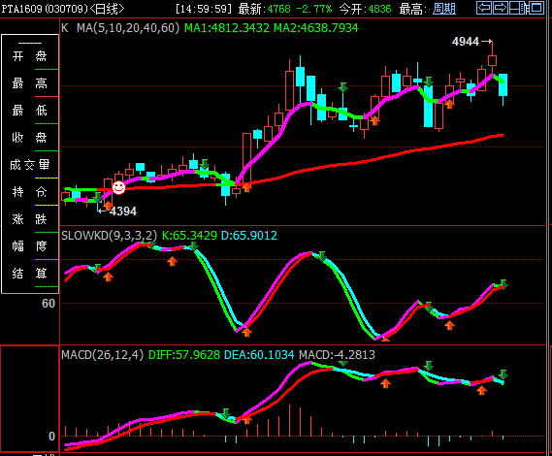
Task: Select 结算 in the left panel
Action: (29, 274)
